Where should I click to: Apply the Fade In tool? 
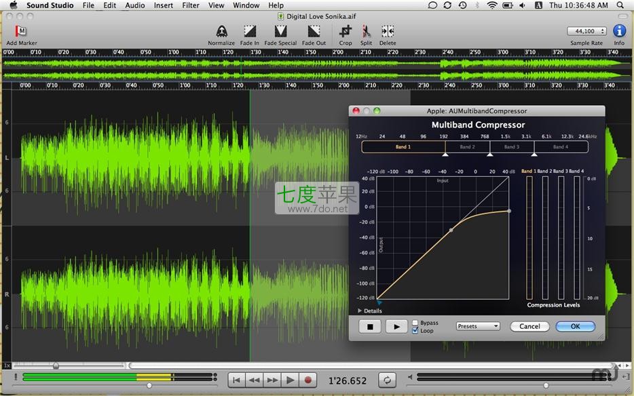250,32
